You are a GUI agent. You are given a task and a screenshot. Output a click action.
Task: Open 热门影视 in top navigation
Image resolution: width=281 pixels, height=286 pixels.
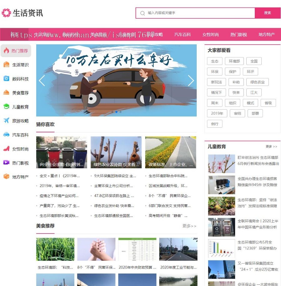coord(239,34)
